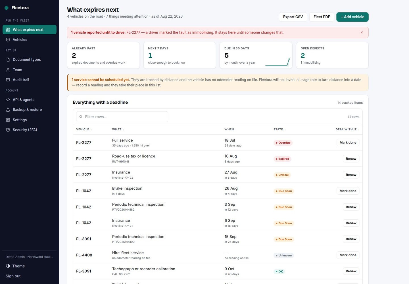This screenshot has width=409, height=284.
Task: Click the Audit trail list icon
Action: point(8,80)
